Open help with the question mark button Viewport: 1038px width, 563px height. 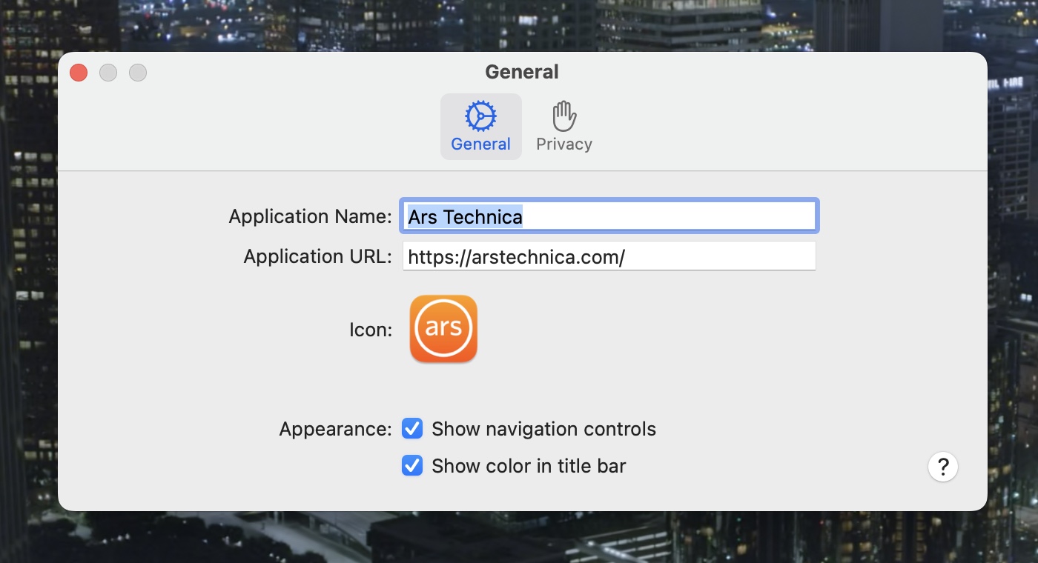942,467
